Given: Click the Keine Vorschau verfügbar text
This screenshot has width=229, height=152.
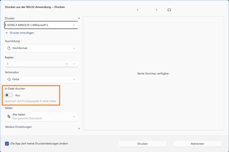Looking at the screenshot, I should tap(154, 74).
